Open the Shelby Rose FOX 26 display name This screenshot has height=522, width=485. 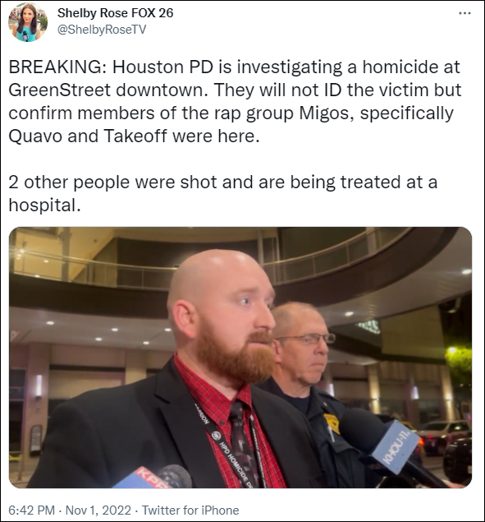tap(116, 13)
